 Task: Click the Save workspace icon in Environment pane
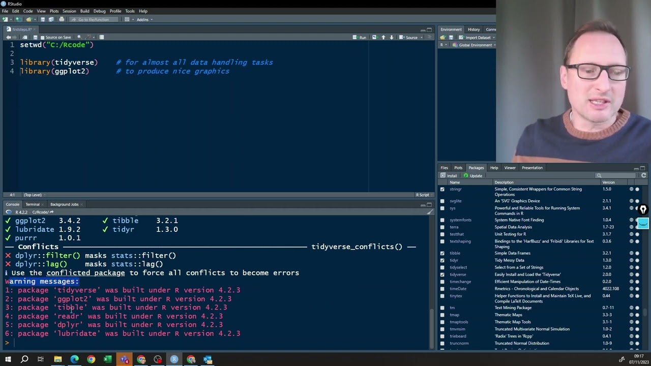point(451,37)
